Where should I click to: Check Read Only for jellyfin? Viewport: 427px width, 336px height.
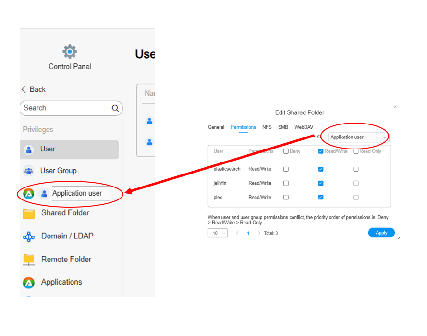355,183
